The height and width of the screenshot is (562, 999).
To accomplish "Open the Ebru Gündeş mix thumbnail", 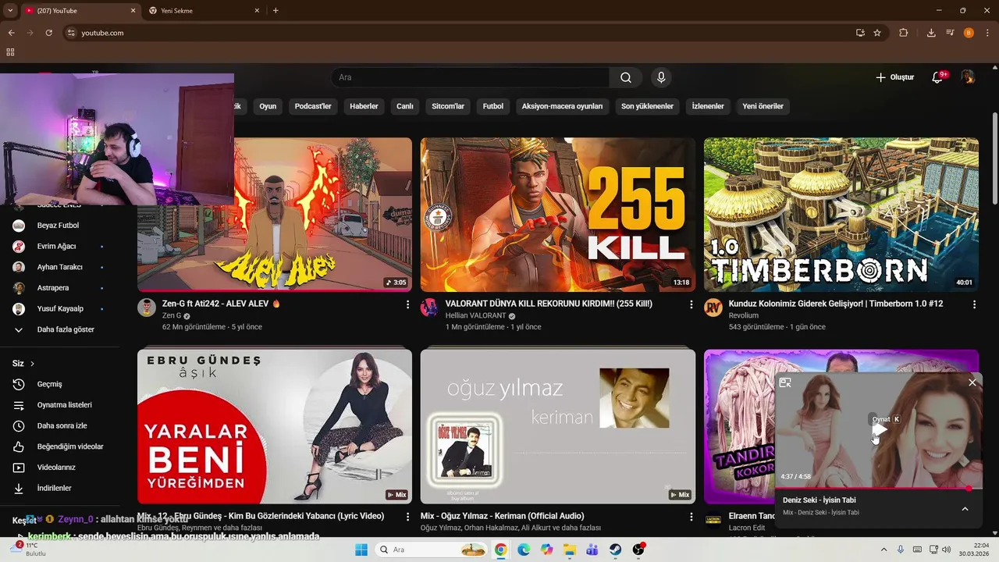I will coord(275,426).
